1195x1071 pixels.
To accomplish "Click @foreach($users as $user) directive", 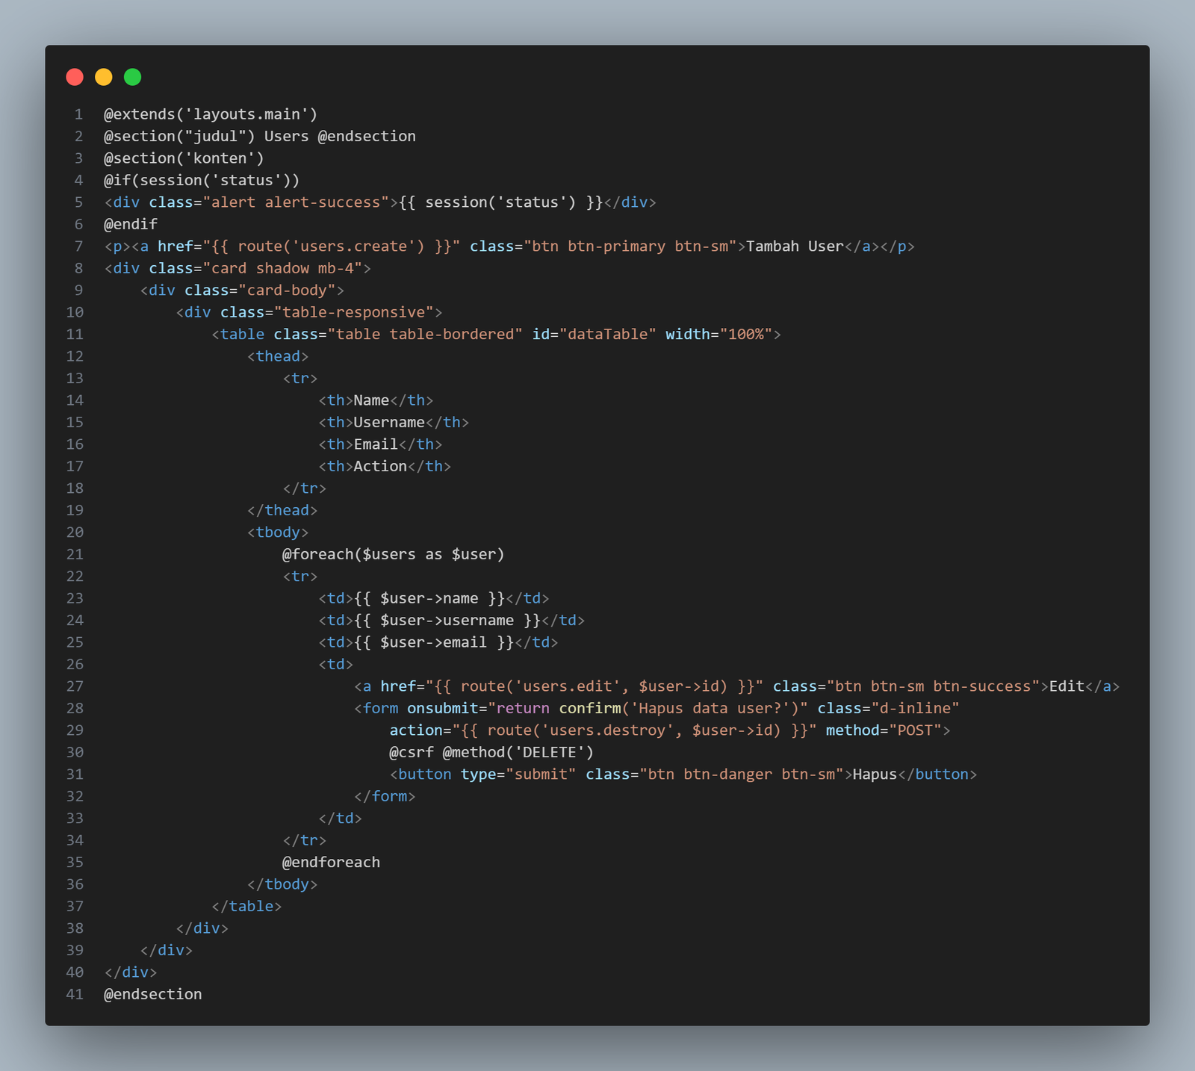I will (x=394, y=554).
